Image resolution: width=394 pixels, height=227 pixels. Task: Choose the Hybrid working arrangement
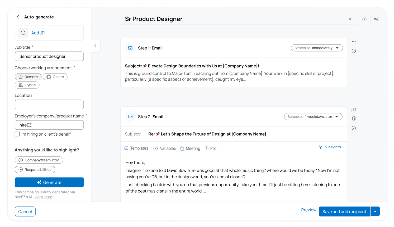coord(27,85)
